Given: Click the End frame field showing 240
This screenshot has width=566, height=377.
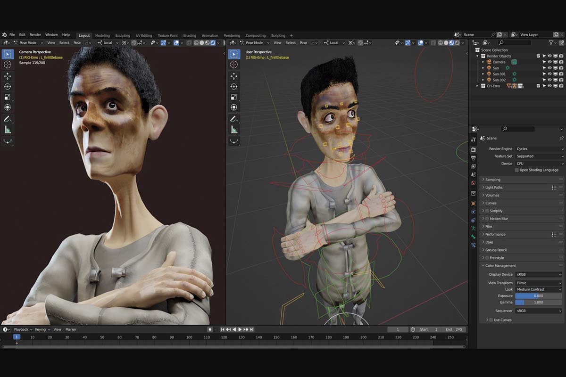Looking at the screenshot, I should click(x=454, y=329).
